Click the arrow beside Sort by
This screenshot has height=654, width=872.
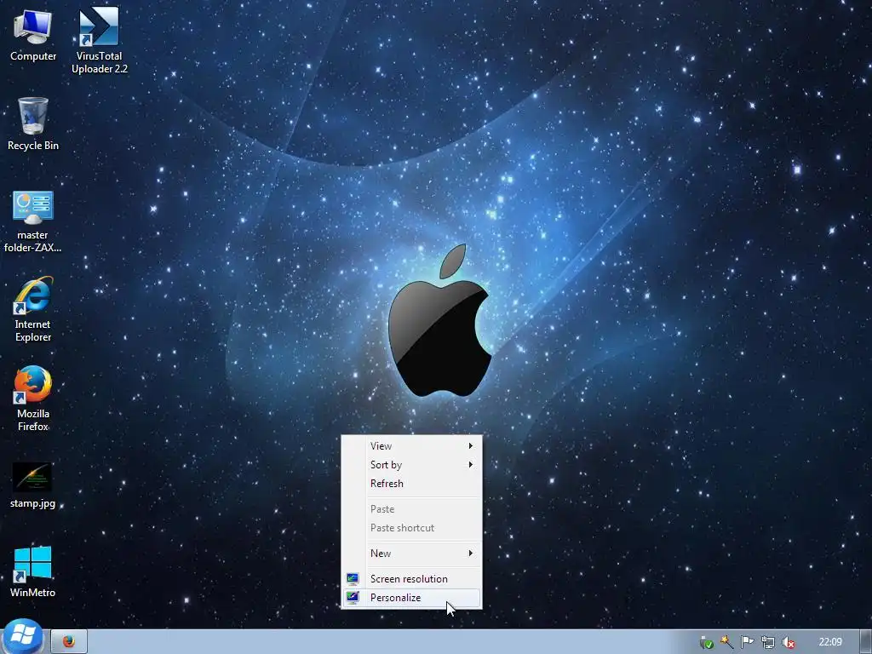click(x=470, y=465)
